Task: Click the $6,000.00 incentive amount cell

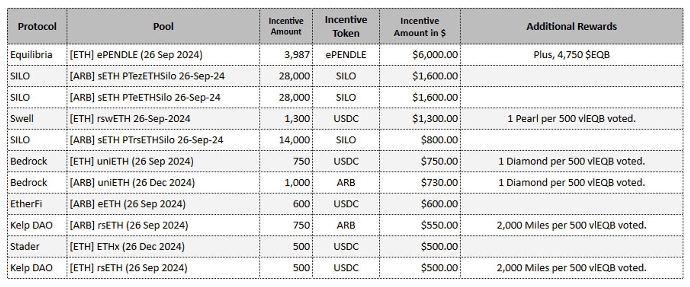Action: point(435,55)
